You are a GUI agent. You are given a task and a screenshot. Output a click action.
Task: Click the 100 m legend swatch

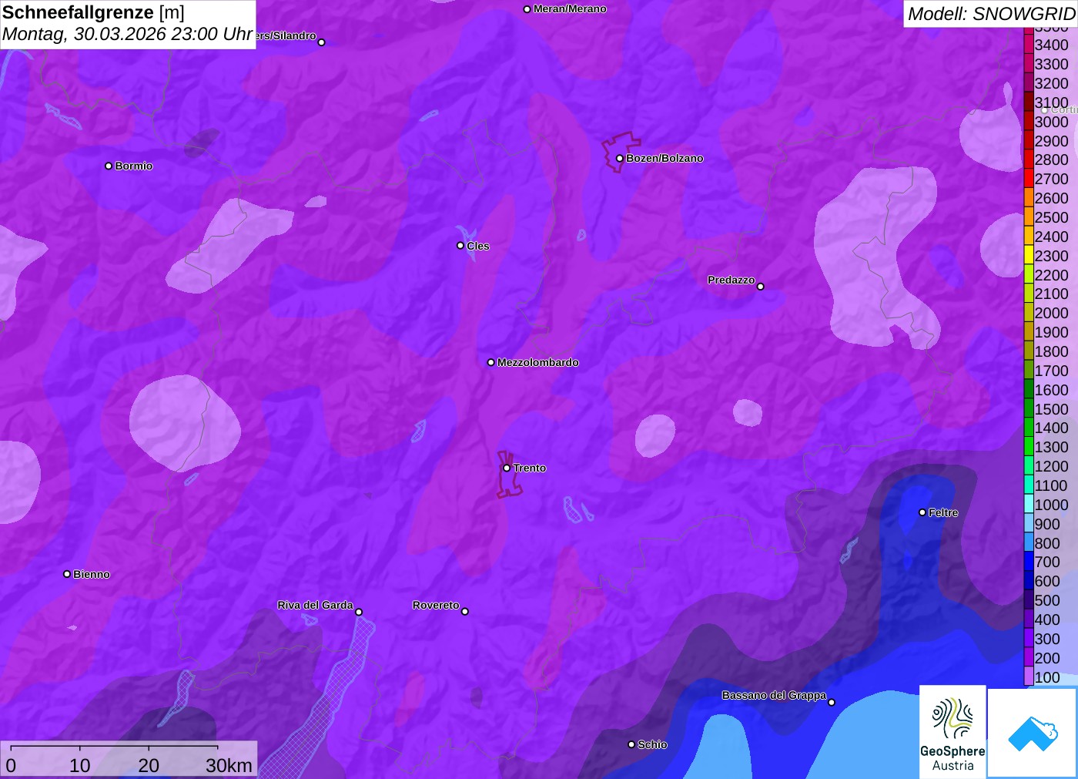click(x=1029, y=677)
